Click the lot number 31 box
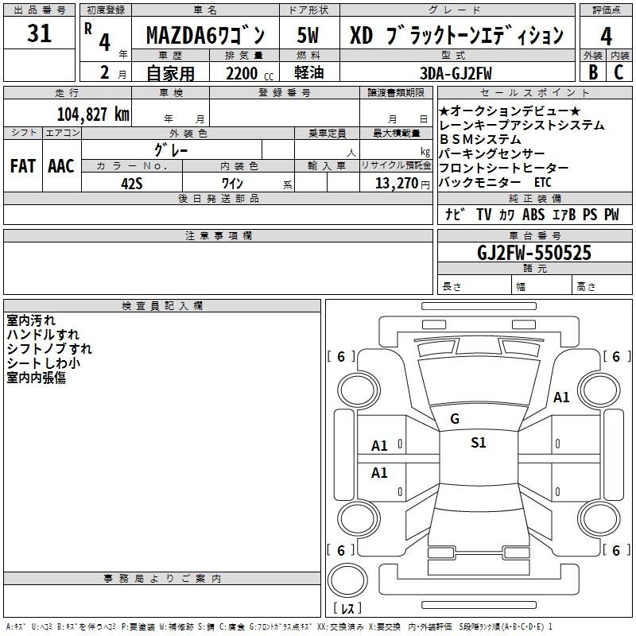This screenshot has height=636, width=636. tap(39, 34)
